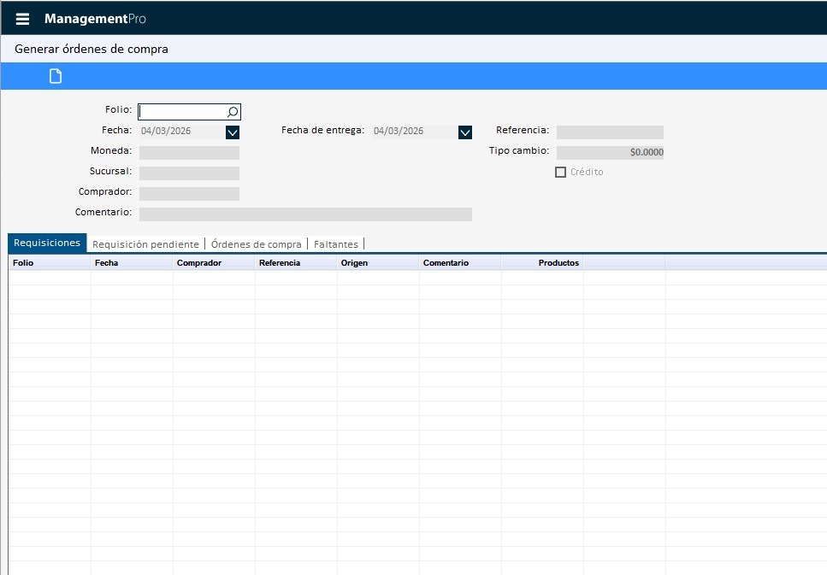Click the new document icon
This screenshot has height=575, width=827.
[x=56, y=77]
